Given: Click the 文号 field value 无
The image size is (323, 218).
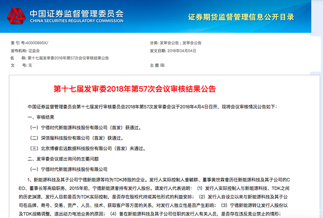Looking at the screenshot, I should [30, 65].
